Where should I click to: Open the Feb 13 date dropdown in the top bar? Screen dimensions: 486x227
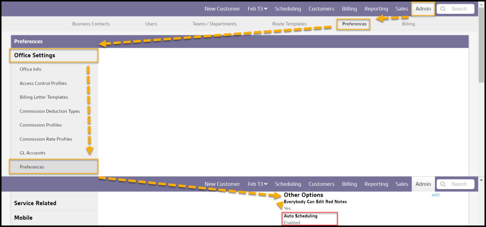click(x=258, y=9)
